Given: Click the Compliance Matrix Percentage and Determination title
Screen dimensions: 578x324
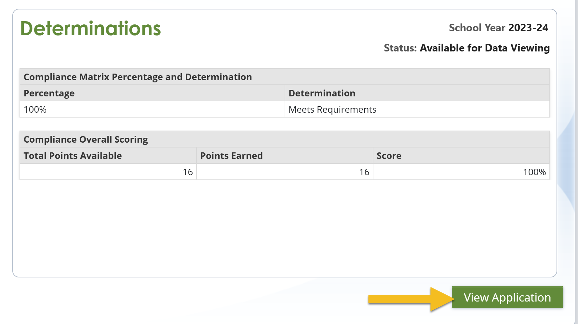Looking at the screenshot, I should [x=138, y=77].
